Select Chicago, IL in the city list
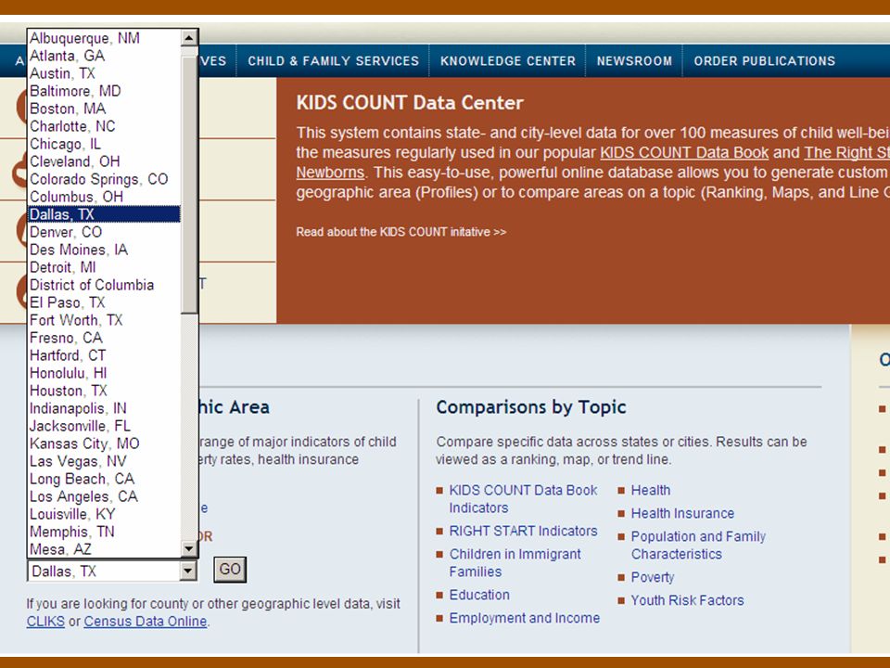 click(105, 144)
